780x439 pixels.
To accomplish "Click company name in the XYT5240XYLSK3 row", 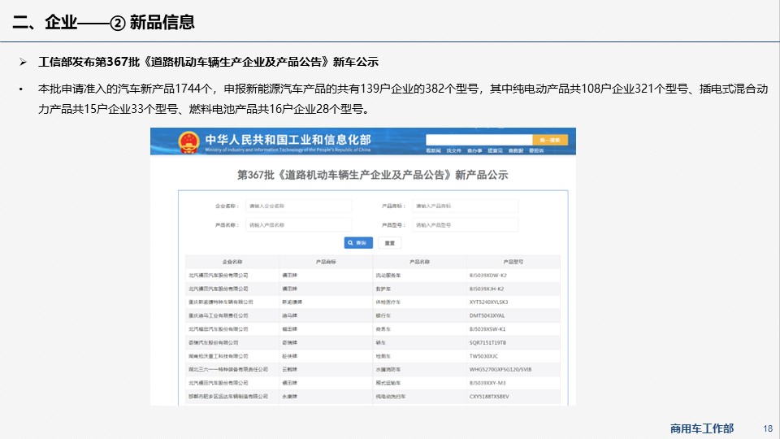I will click(x=220, y=302).
